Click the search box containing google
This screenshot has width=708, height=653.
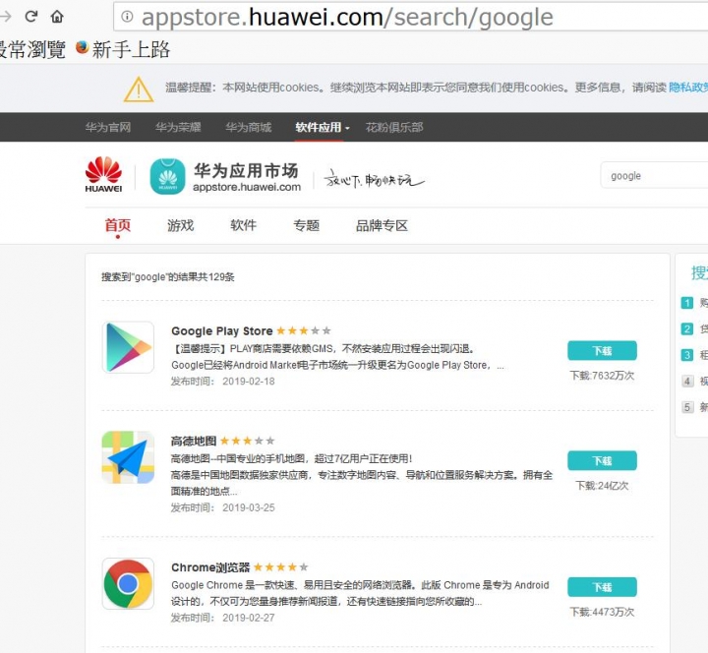[x=655, y=176]
